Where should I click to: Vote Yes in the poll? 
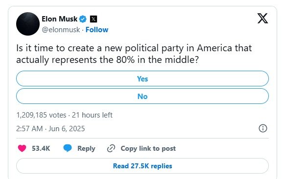(142, 79)
